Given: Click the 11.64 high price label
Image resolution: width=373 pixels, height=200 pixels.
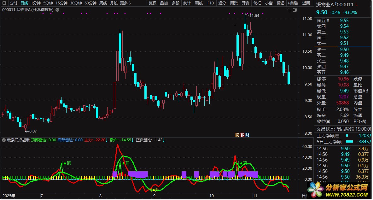Looking at the screenshot, I should pyautogui.click(x=254, y=15).
